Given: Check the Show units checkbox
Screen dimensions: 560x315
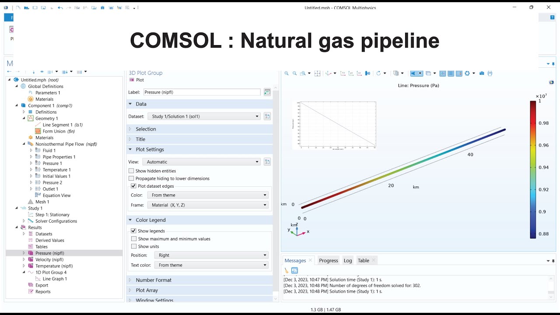Looking at the screenshot, I should 134,246.
